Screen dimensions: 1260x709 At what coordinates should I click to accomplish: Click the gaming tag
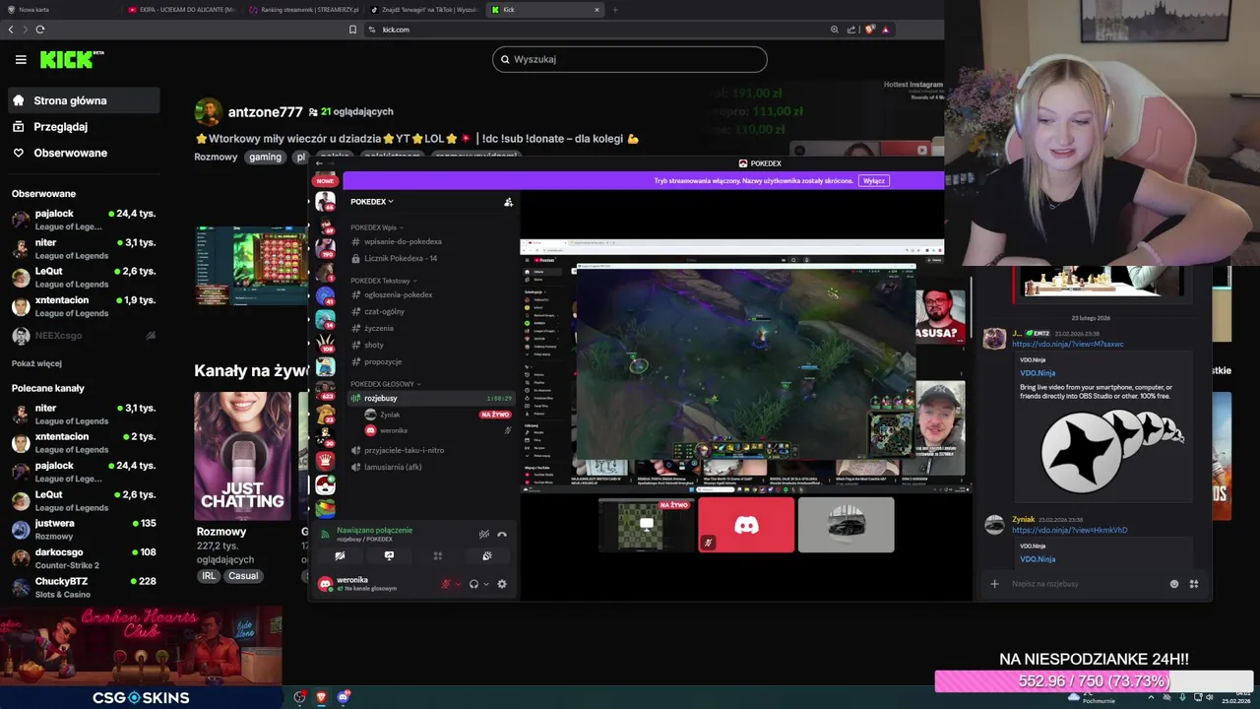[x=265, y=157]
